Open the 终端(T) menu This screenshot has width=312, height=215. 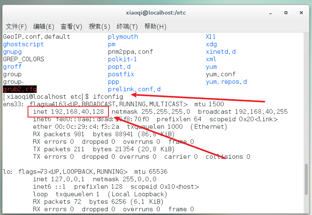pyautogui.click(x=127, y=26)
